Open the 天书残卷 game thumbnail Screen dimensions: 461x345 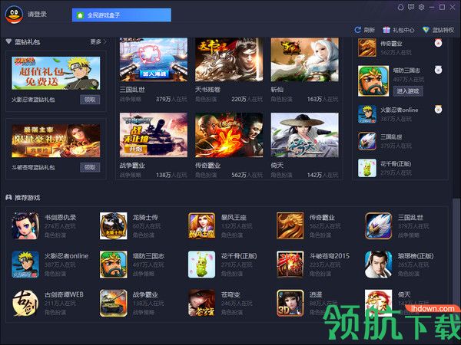pos(229,60)
